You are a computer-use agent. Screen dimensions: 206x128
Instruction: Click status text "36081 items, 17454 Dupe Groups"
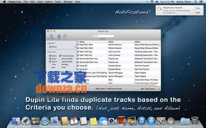(108, 89)
